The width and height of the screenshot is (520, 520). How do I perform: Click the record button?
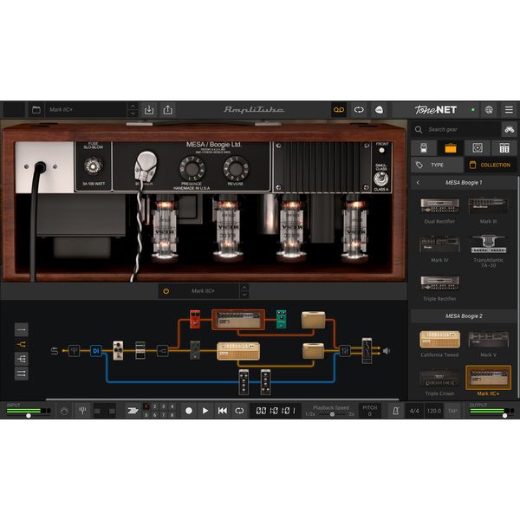[189, 411]
